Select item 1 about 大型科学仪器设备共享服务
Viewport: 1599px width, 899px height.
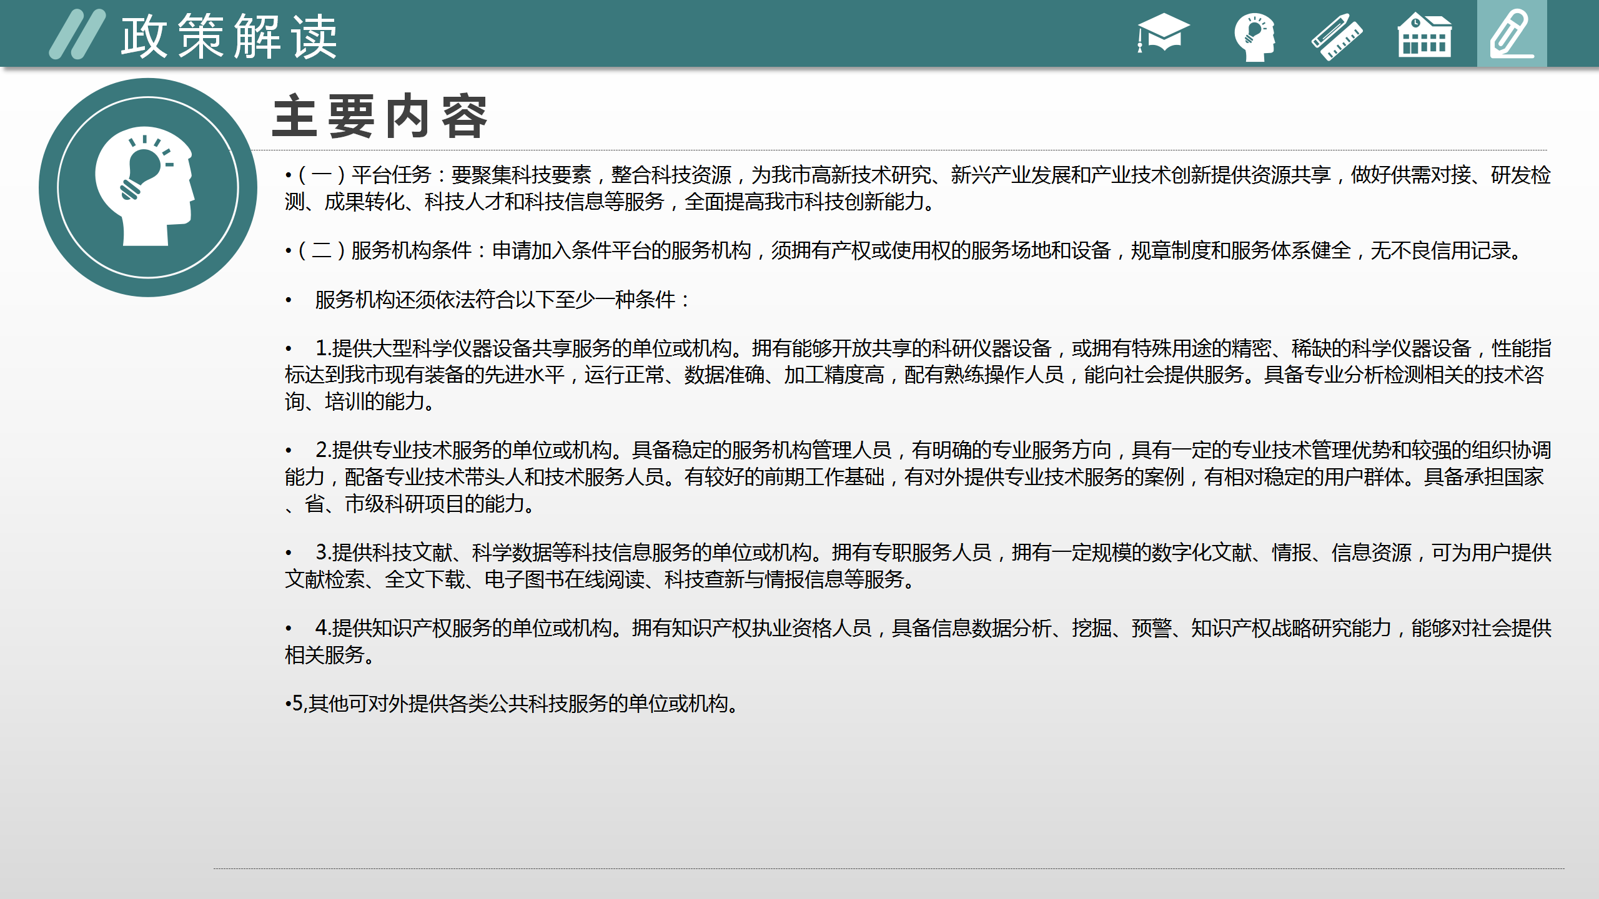[x=917, y=375]
